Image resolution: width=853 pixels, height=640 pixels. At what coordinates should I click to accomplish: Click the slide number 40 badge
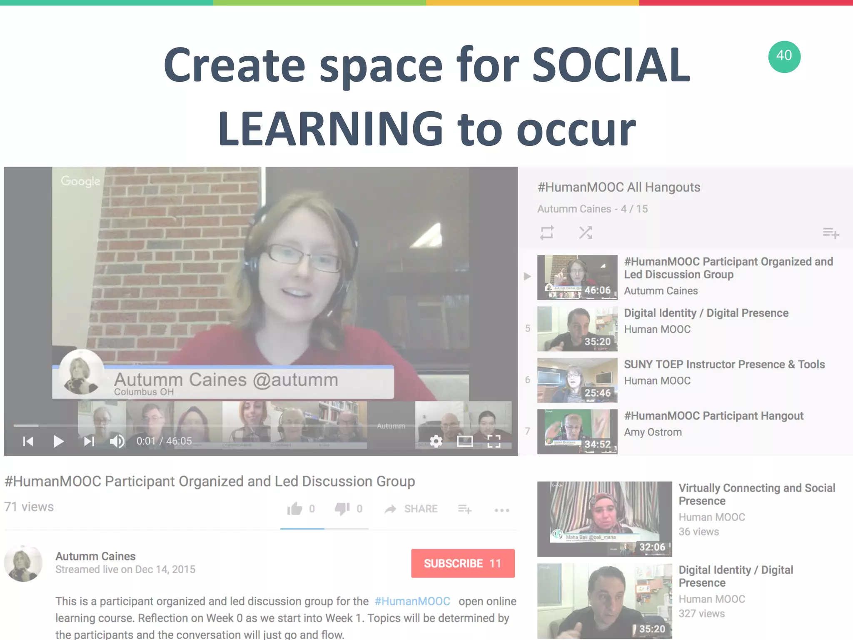point(784,57)
